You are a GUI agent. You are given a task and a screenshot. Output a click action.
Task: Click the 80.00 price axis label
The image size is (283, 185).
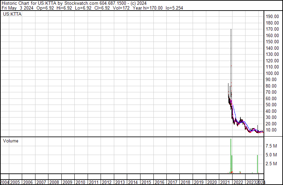pos(271,86)
